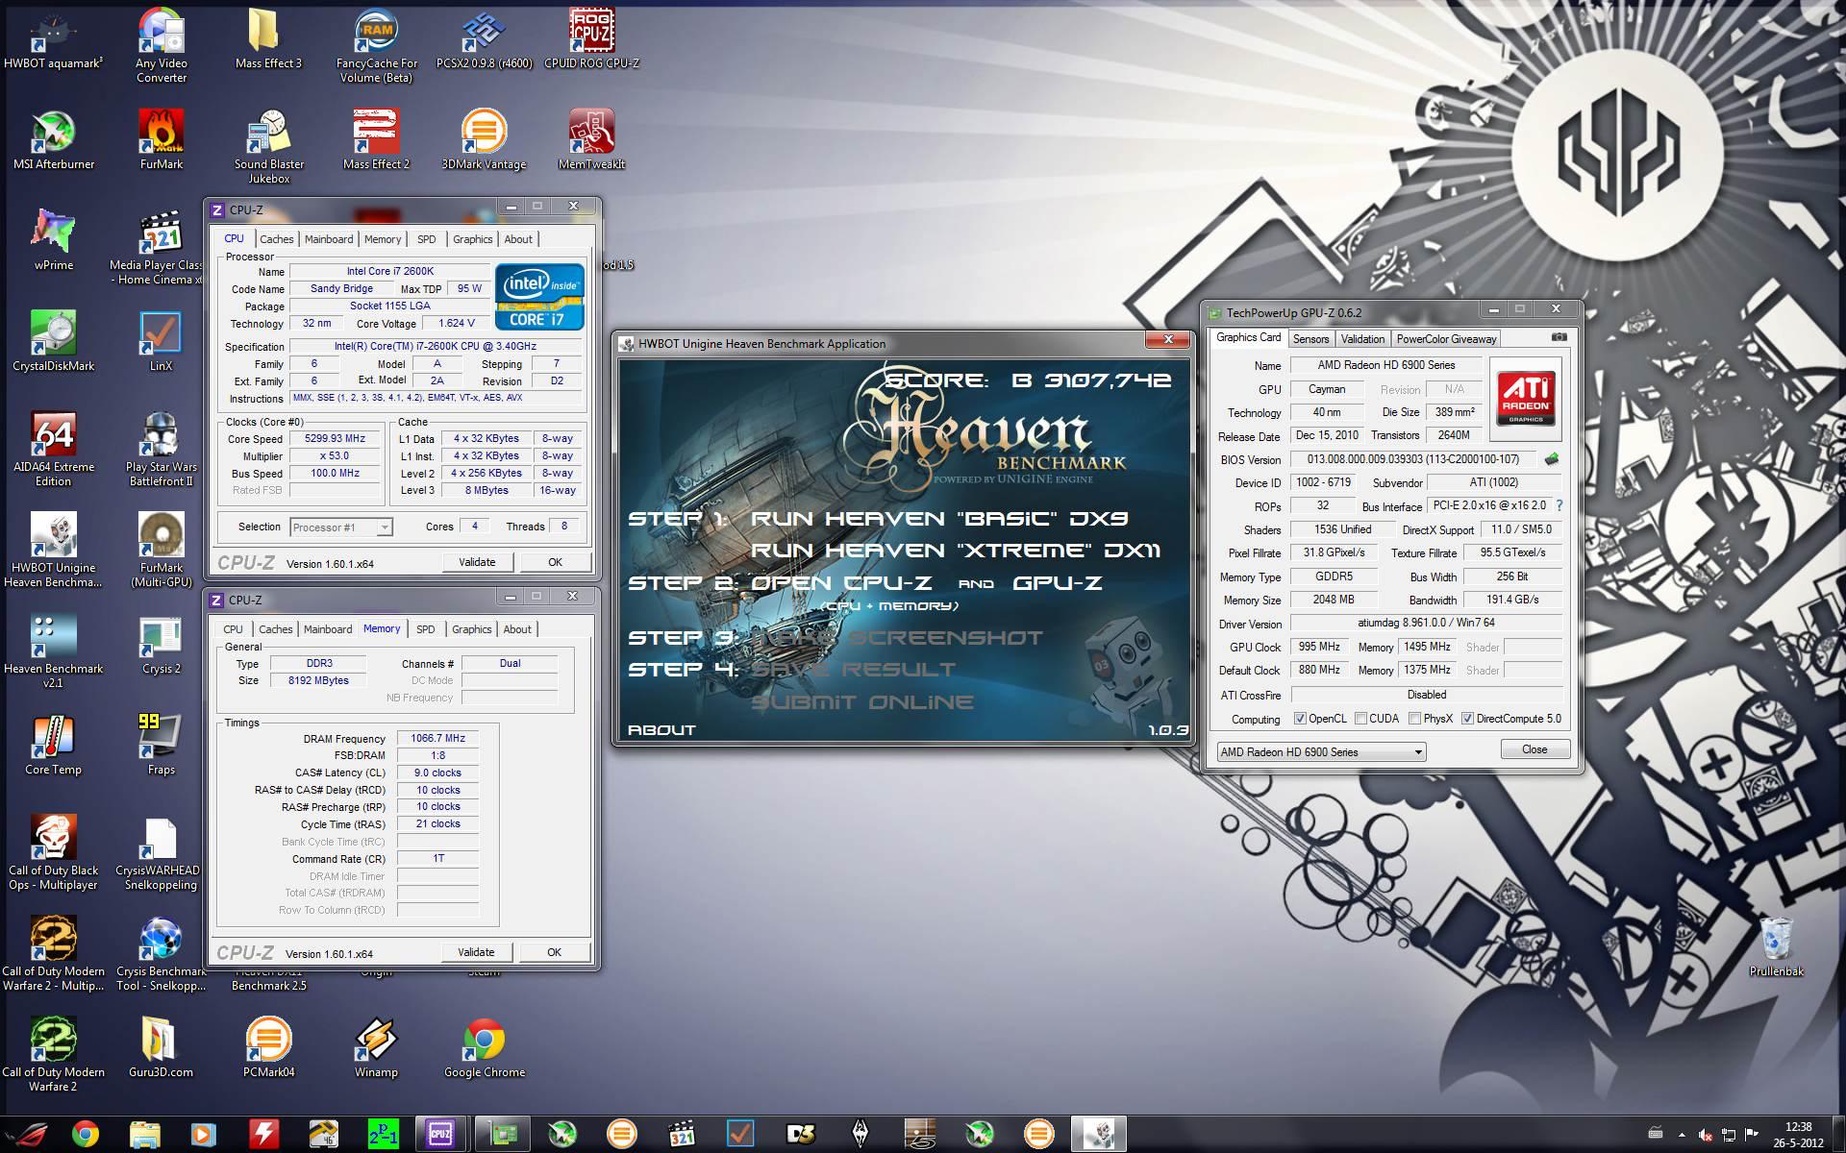Open PowerColor Giveaway tab in GPU-Z
Screen dimensions: 1846x1153
pyautogui.click(x=1446, y=339)
